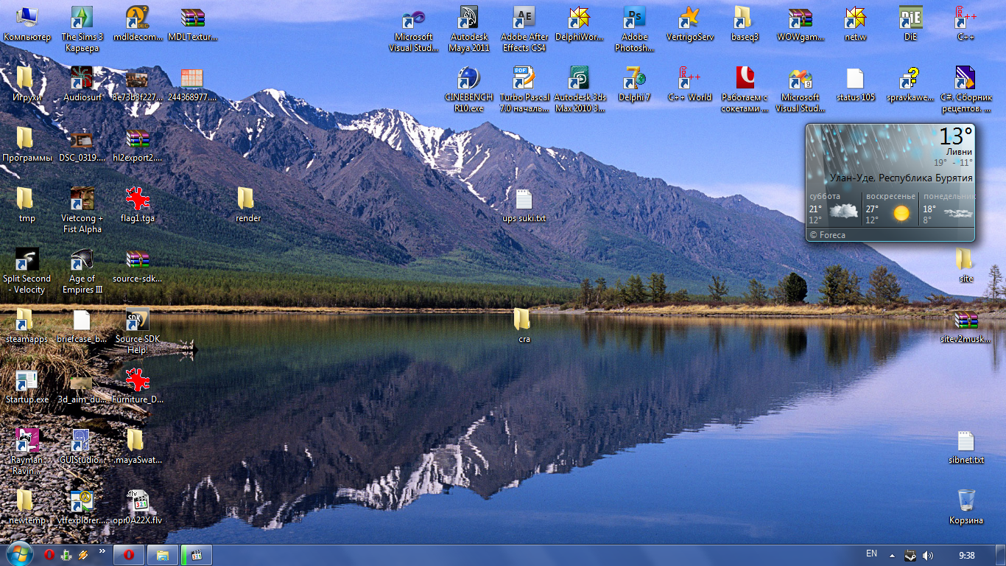Click the Delphi 7 desktop icon
This screenshot has width=1006, height=566.
tap(634, 78)
